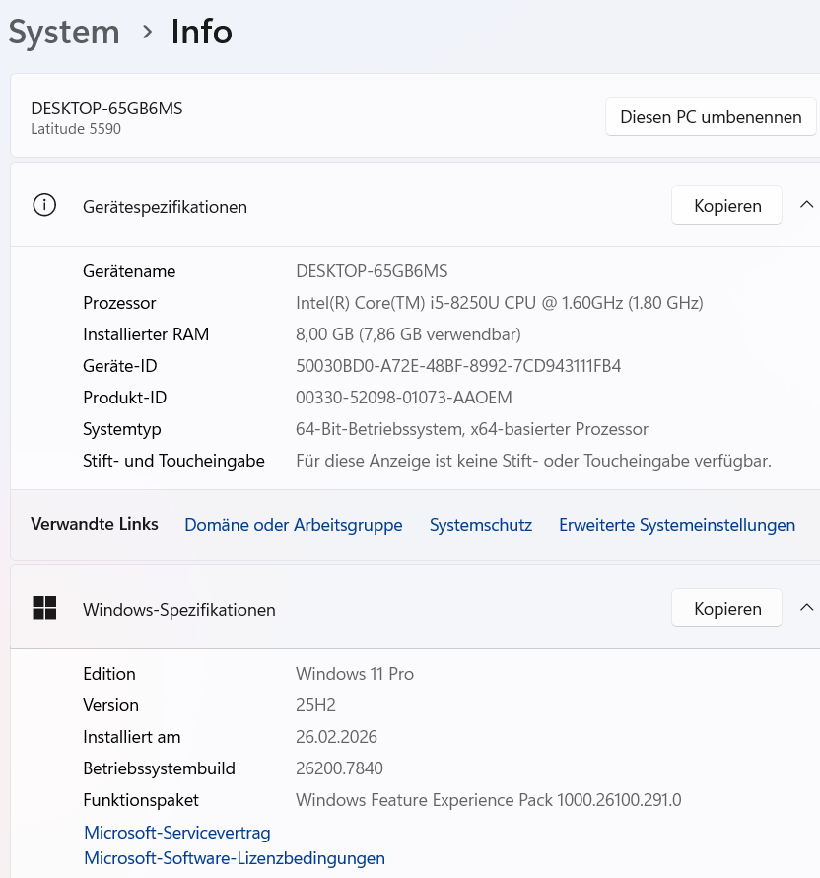Click the build number 26200.7840
This screenshot has height=878, width=820.
click(x=339, y=768)
